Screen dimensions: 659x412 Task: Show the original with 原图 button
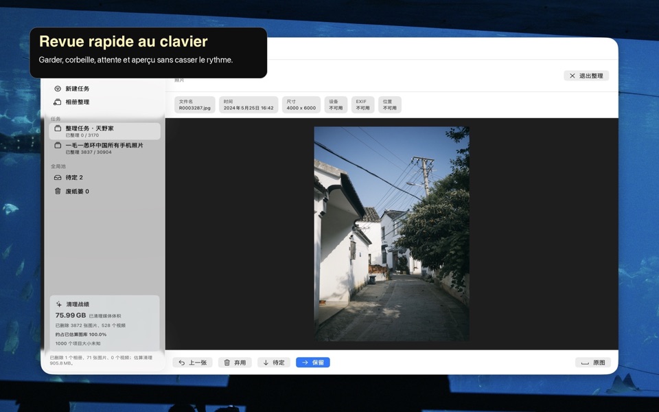click(593, 363)
